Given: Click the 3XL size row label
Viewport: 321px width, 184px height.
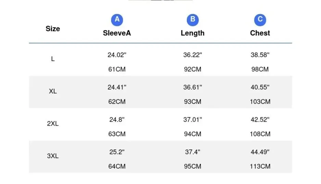Looking at the screenshot, I should (x=53, y=156).
